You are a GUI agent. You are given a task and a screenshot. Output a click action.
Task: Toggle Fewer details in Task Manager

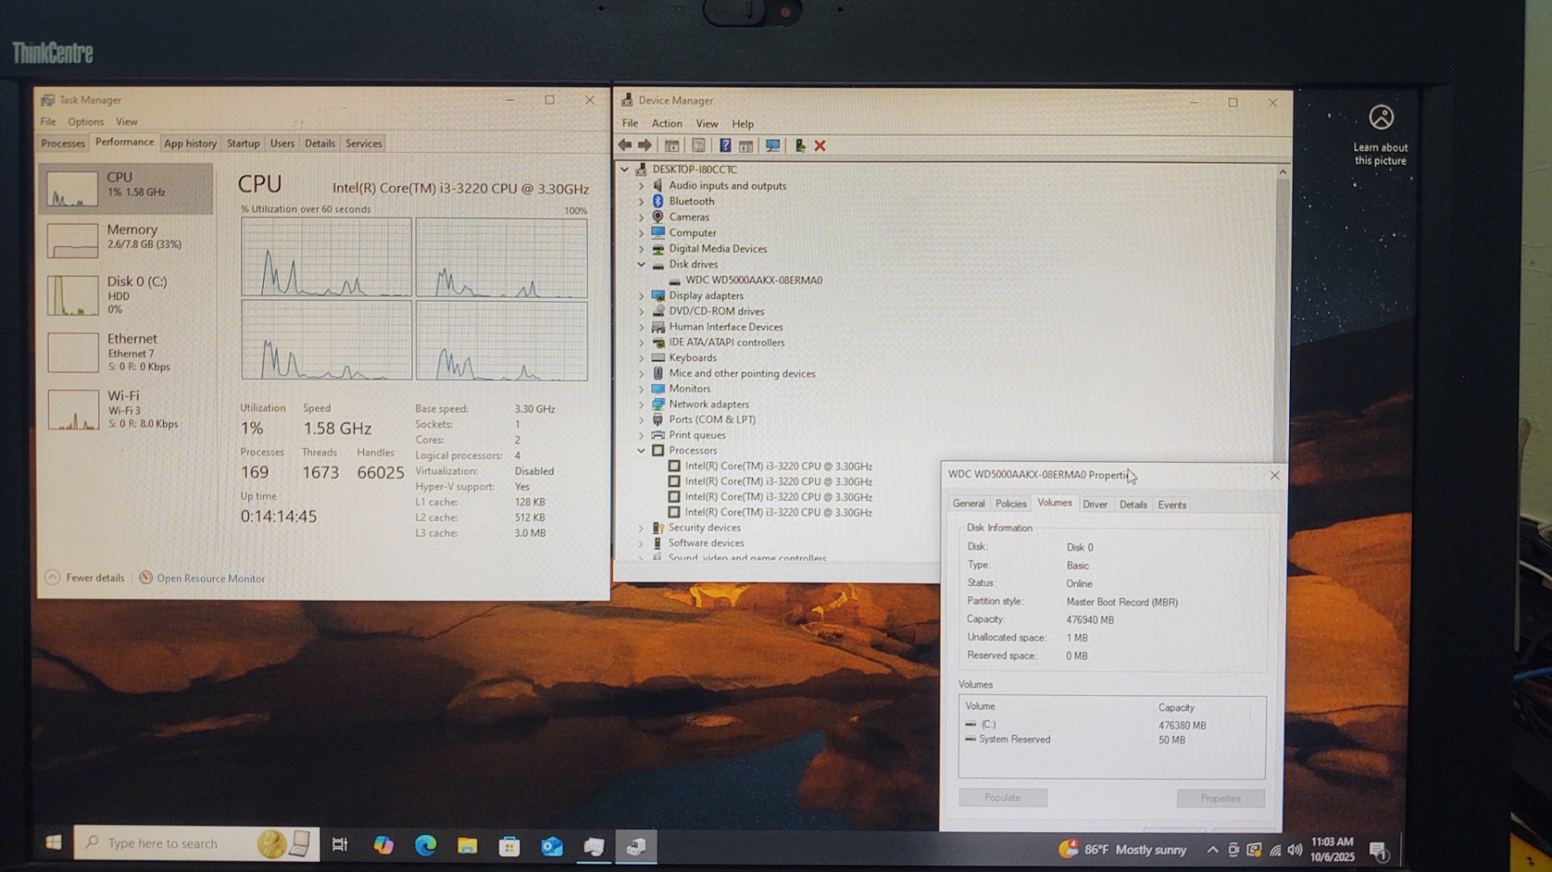pyautogui.click(x=85, y=578)
